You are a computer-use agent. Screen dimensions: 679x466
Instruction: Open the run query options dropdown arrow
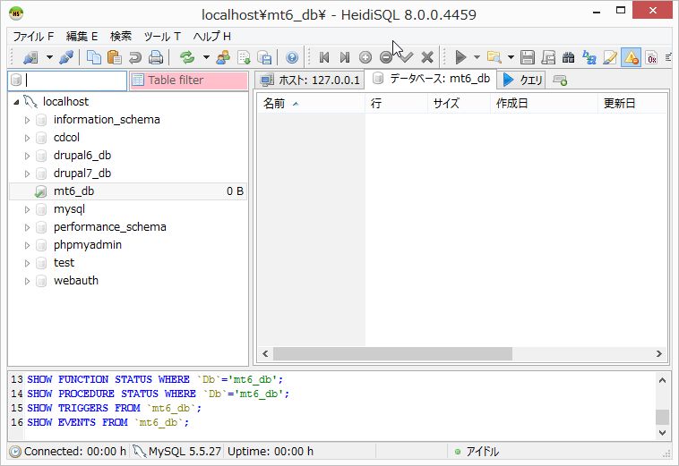point(477,57)
